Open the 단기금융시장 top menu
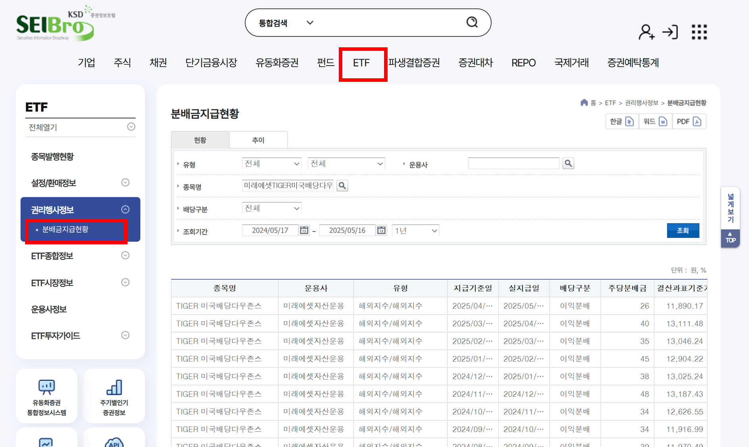 pyautogui.click(x=211, y=63)
